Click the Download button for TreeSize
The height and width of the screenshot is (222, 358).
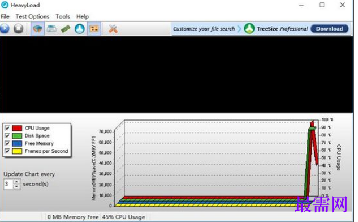(330, 29)
